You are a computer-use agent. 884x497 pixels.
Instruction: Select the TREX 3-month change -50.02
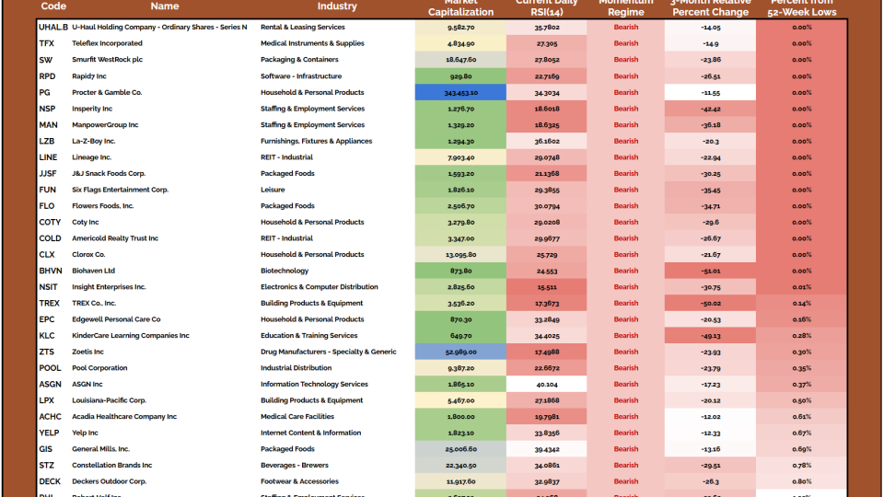[x=710, y=303]
